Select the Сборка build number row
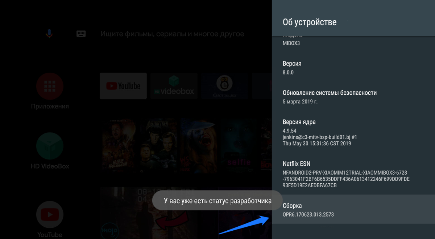The height and width of the screenshot is (239, 435). click(353, 210)
